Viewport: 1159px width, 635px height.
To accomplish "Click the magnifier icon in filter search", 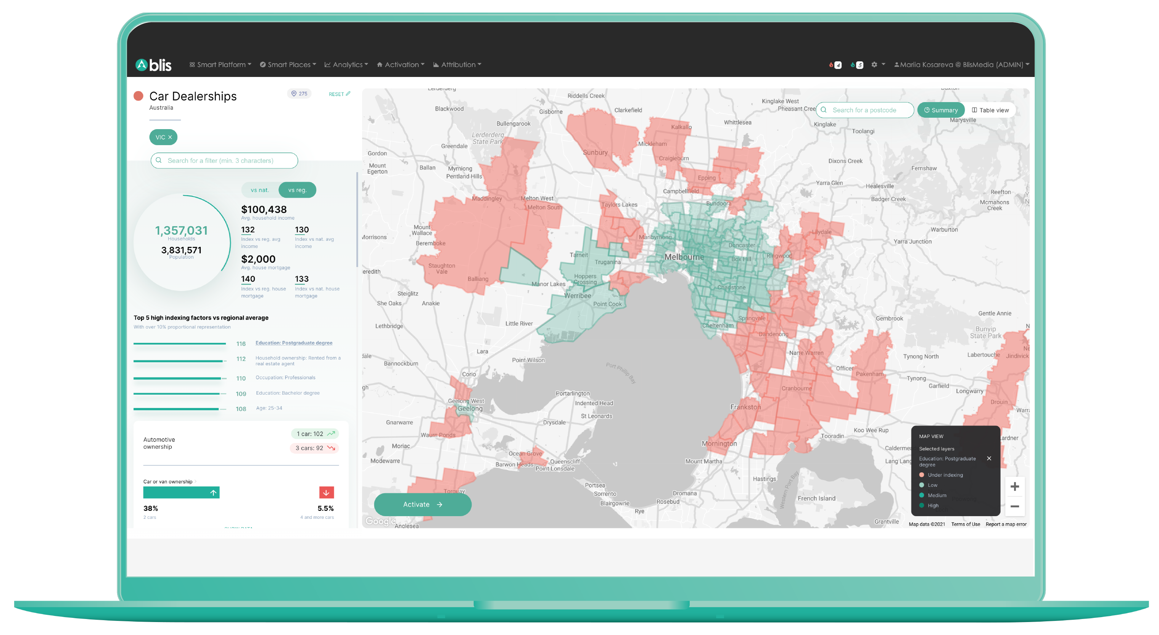I will coord(159,160).
